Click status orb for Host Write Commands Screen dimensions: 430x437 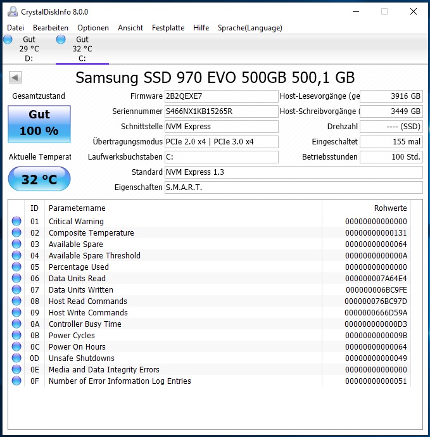(16, 313)
